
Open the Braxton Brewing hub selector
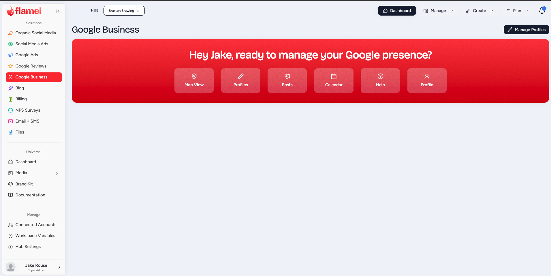(124, 11)
